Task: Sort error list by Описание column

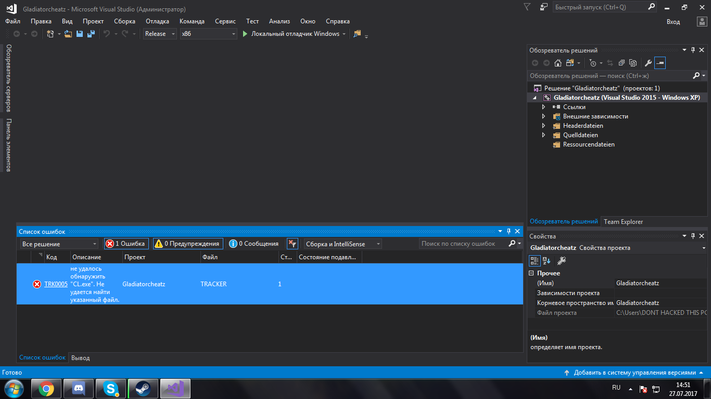Action: tap(96, 257)
